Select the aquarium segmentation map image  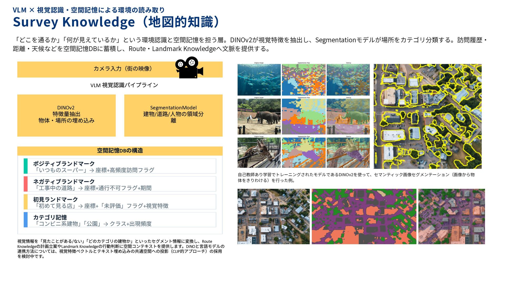[x=304, y=80]
